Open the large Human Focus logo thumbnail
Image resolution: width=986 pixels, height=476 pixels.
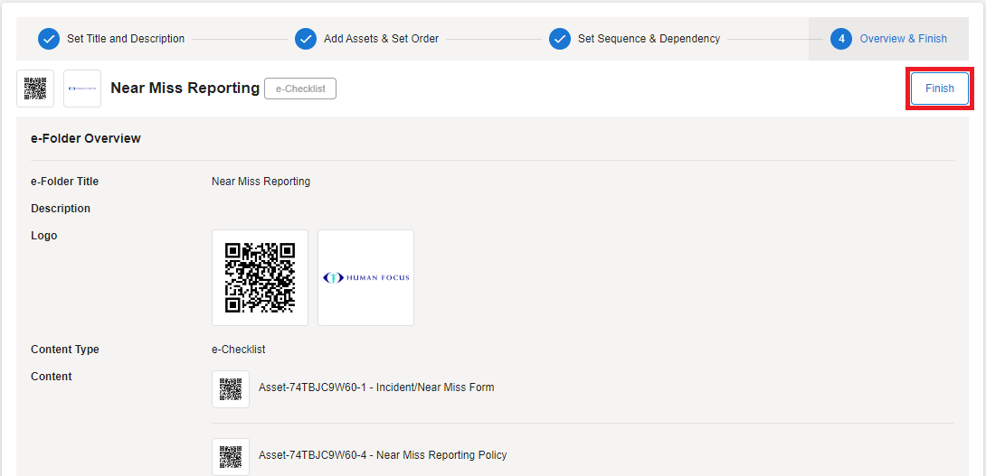tap(366, 277)
